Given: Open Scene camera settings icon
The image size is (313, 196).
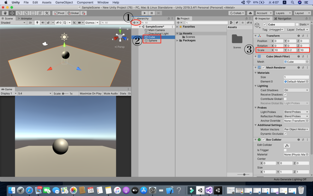Looking at the screenshot, I should click(80, 23).
